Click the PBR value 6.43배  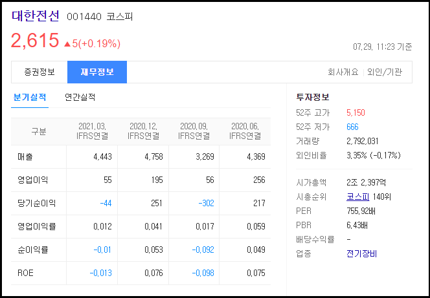click(357, 225)
